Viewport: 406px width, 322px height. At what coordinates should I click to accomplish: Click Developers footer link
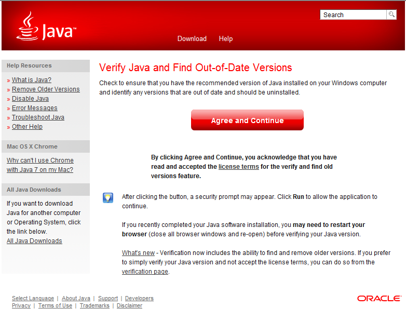[x=139, y=298]
